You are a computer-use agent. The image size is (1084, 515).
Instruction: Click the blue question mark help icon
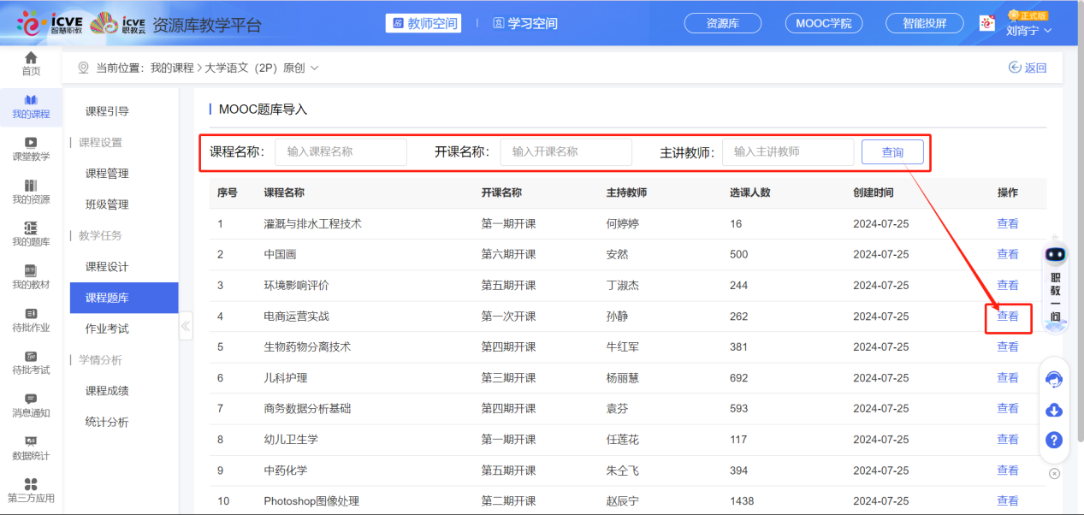pyautogui.click(x=1054, y=440)
